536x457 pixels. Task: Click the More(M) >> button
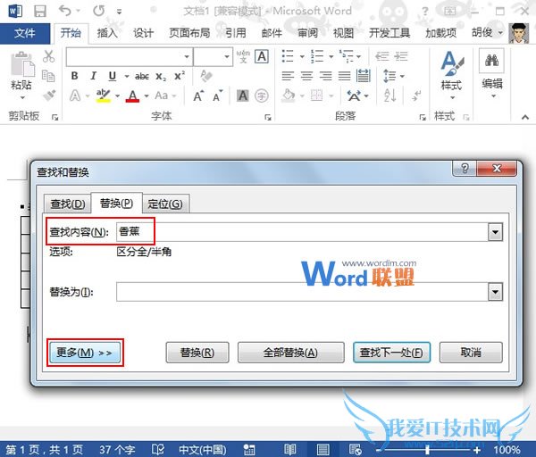pyautogui.click(x=85, y=353)
